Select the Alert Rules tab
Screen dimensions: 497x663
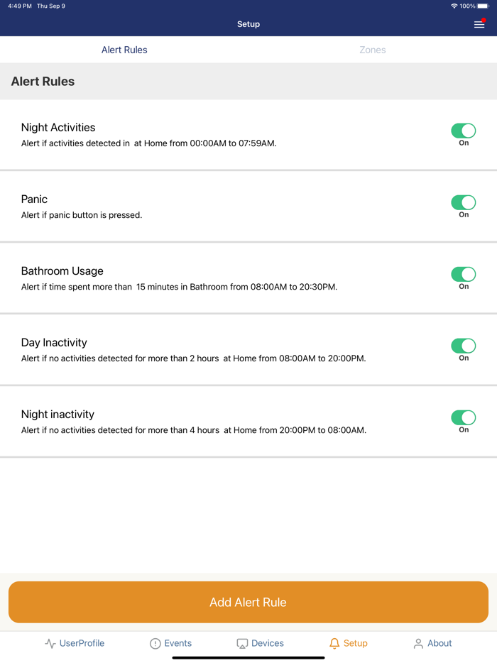(124, 50)
